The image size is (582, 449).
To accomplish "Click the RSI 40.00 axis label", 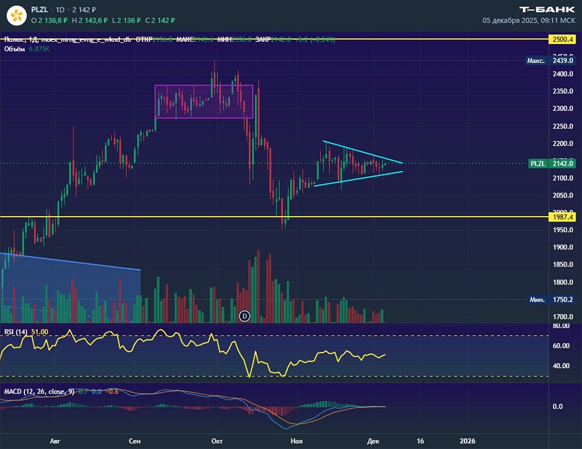I will pos(561,365).
